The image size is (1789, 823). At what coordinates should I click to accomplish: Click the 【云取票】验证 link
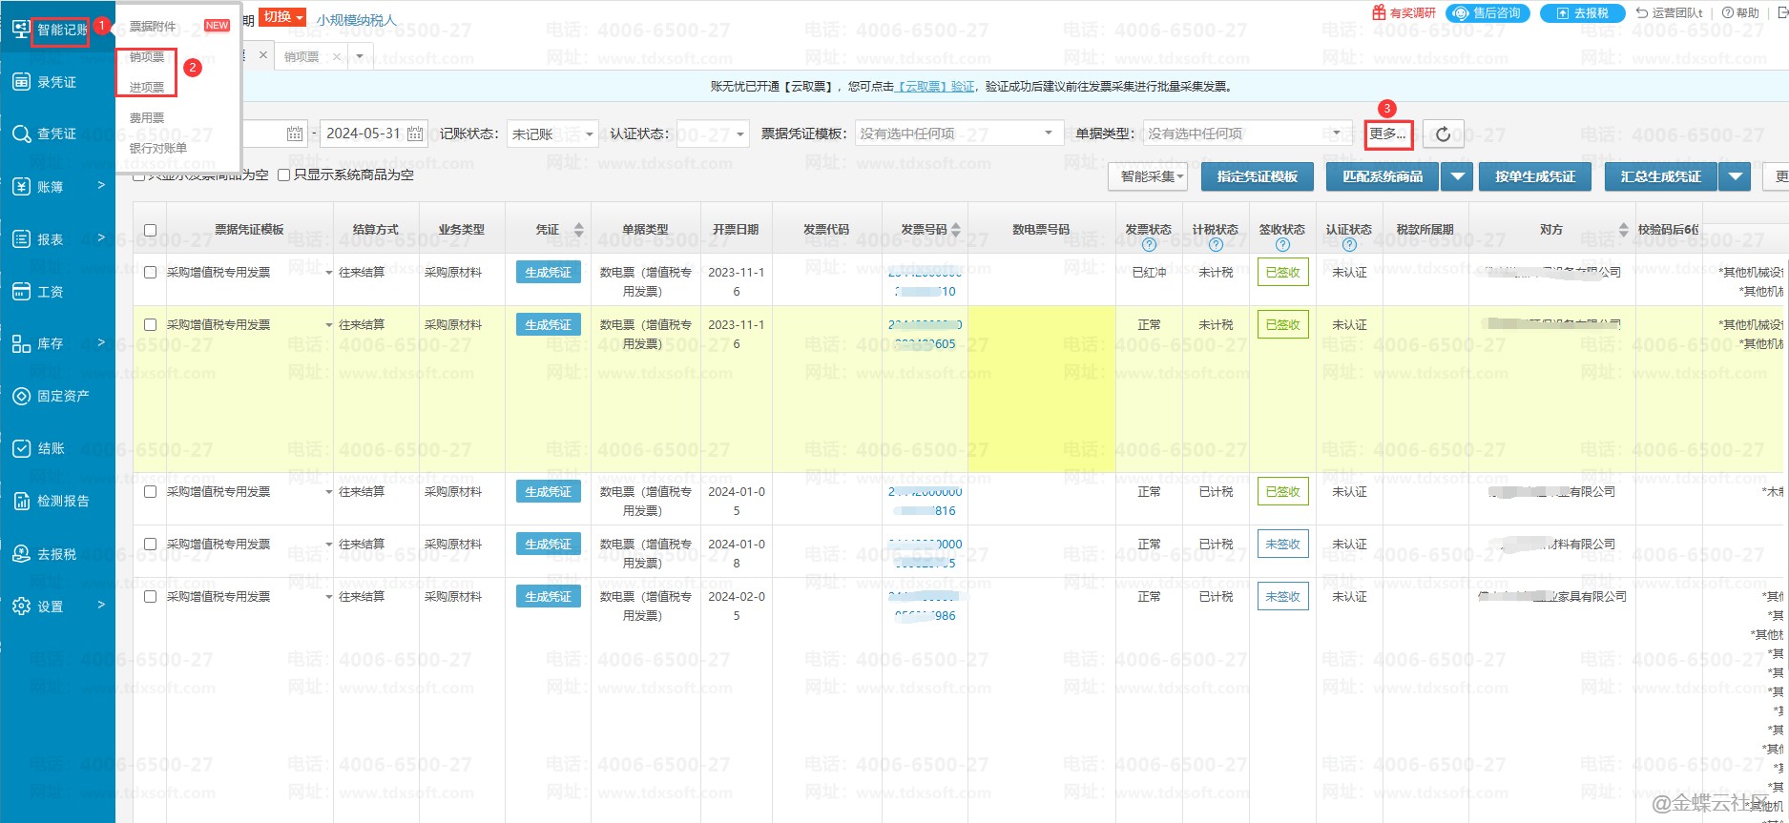tap(935, 87)
